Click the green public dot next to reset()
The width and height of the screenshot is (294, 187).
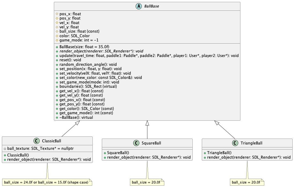pos(57,60)
